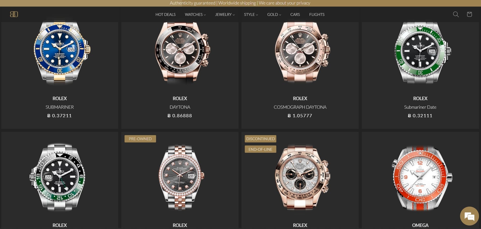This screenshot has height=229, width=481.
Task: Open the search magnifier icon
Action: [x=456, y=14]
